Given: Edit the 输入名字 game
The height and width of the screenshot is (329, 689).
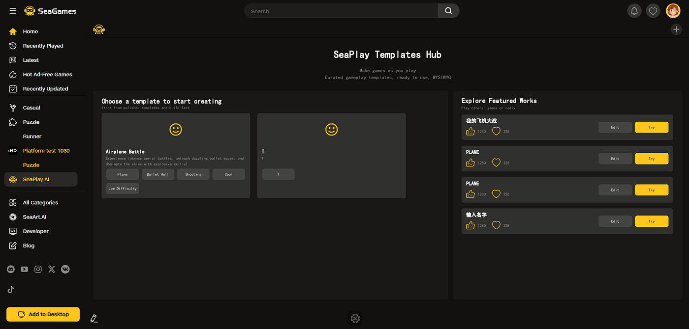Looking at the screenshot, I should (x=615, y=221).
